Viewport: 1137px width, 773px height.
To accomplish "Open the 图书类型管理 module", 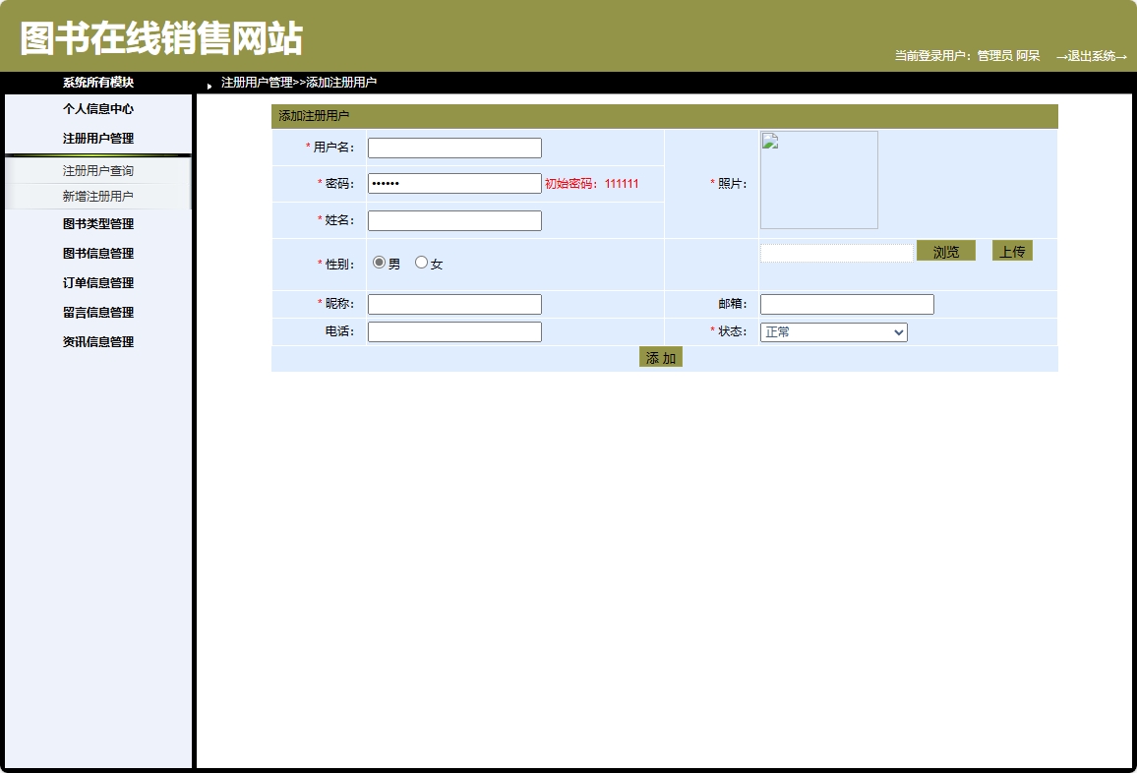I will click(97, 223).
